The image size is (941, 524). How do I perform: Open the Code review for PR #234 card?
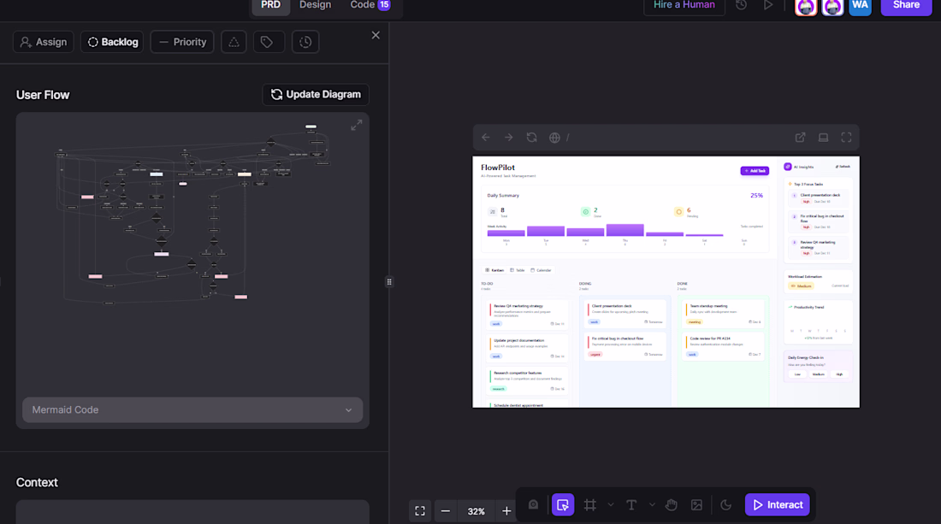click(x=724, y=346)
